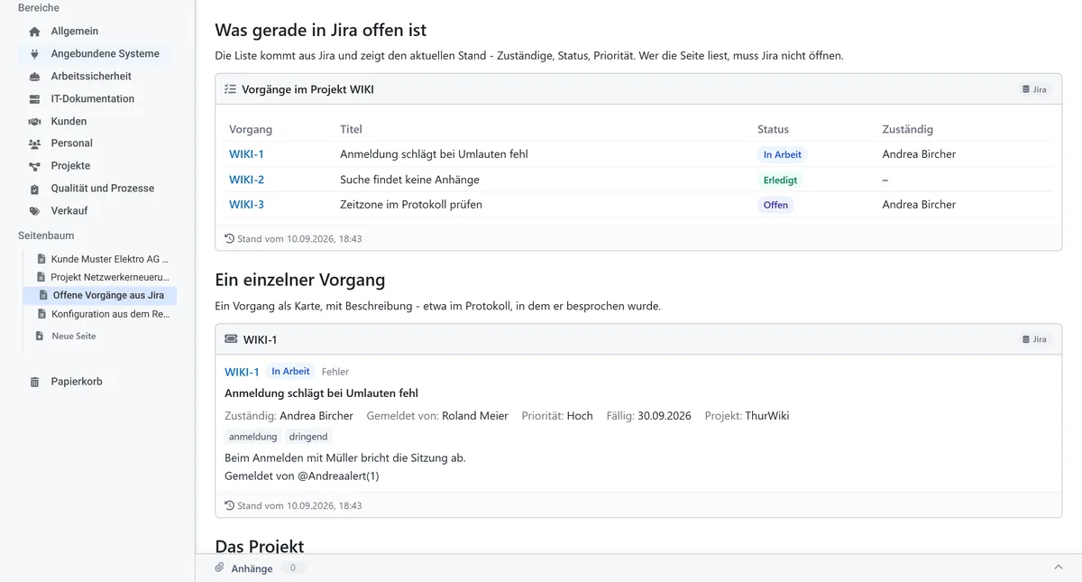Click the page icon of Offene Vorgänge aus Jira

(44, 295)
